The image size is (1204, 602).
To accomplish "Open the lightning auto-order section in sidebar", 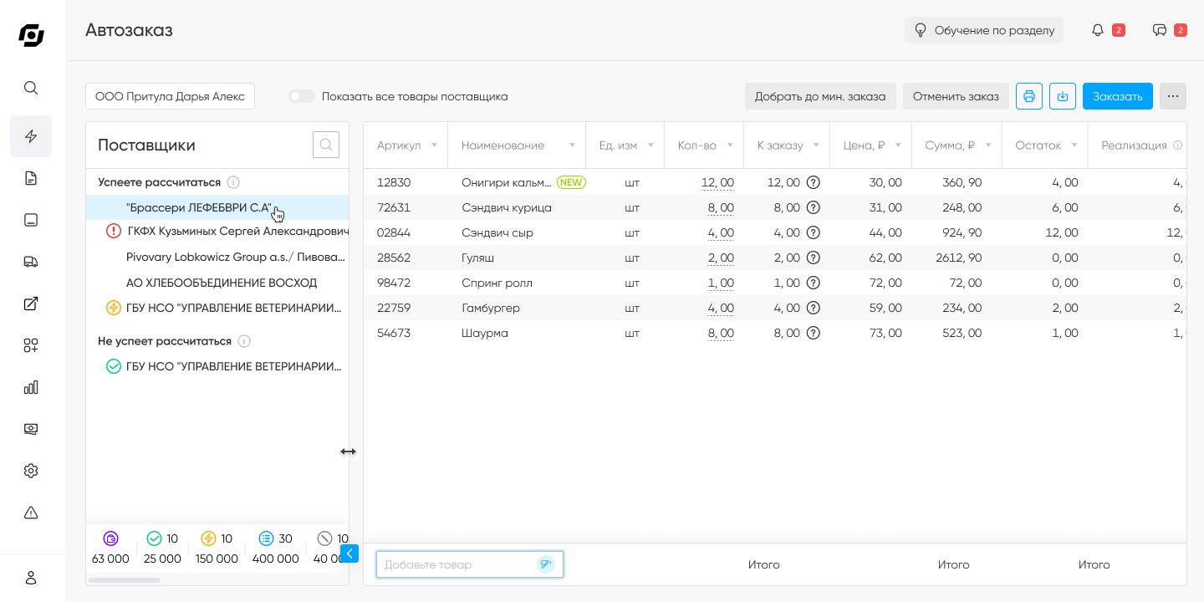I will (x=31, y=136).
